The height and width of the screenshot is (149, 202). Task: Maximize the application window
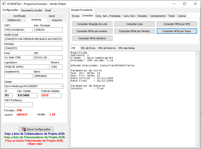tap(184, 4)
